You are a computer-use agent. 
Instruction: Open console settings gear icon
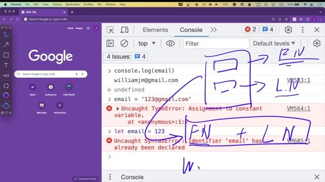coord(316,43)
